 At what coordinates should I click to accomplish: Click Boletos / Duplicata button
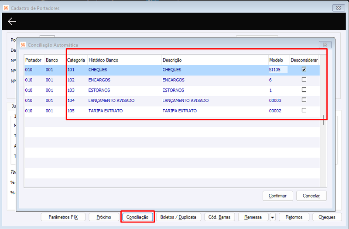click(x=178, y=217)
